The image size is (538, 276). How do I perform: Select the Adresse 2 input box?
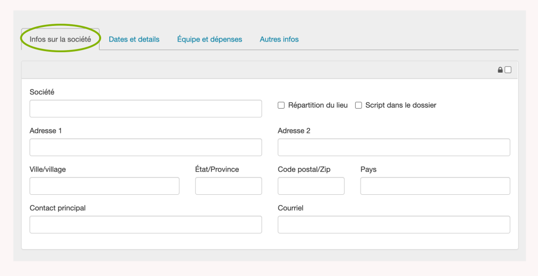[393, 147]
